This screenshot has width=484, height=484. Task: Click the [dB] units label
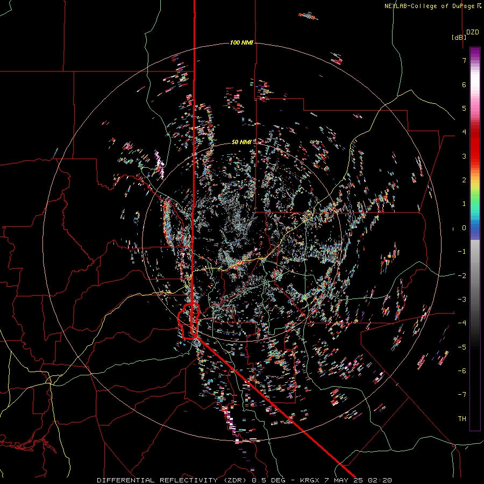[459, 37]
